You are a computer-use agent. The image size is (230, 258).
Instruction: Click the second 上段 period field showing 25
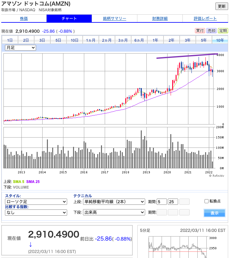click(x=173, y=202)
